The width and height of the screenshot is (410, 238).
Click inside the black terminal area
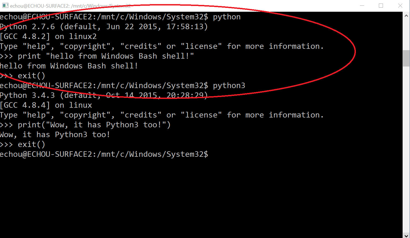click(191, 191)
